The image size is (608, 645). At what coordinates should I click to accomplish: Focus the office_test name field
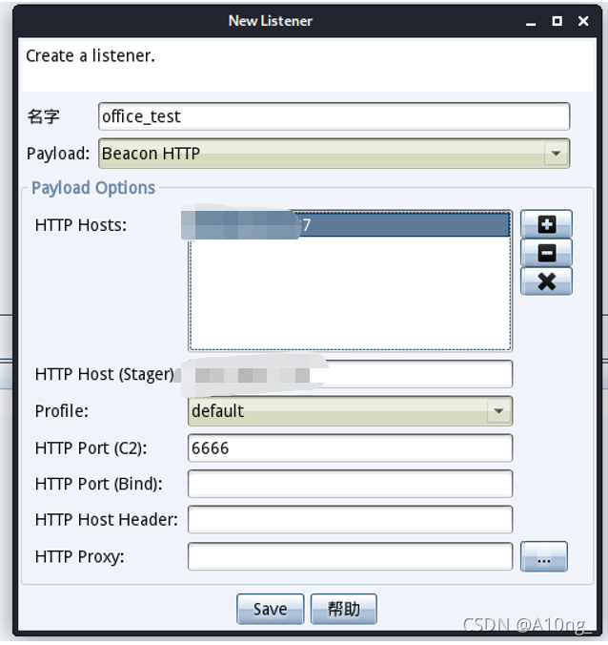[x=334, y=116]
